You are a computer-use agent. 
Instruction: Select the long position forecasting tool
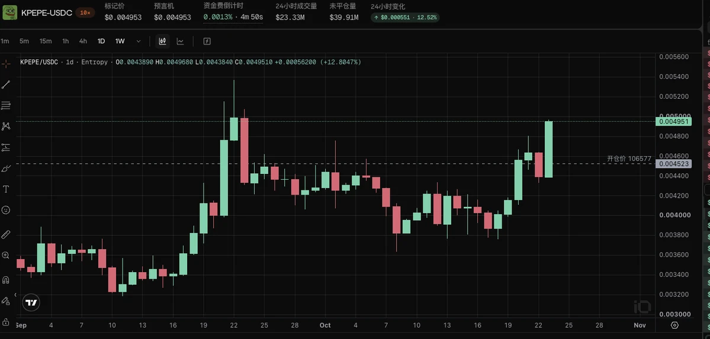coord(6,147)
